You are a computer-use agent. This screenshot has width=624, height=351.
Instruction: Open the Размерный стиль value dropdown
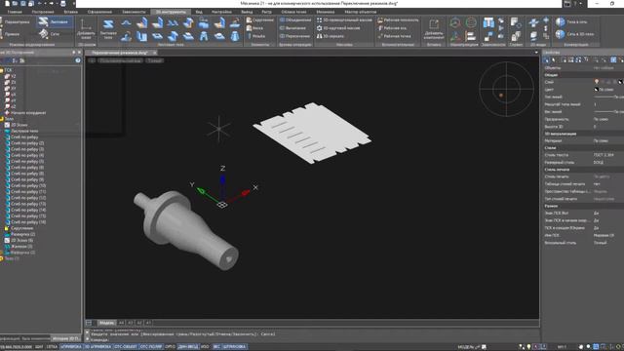[608, 163]
